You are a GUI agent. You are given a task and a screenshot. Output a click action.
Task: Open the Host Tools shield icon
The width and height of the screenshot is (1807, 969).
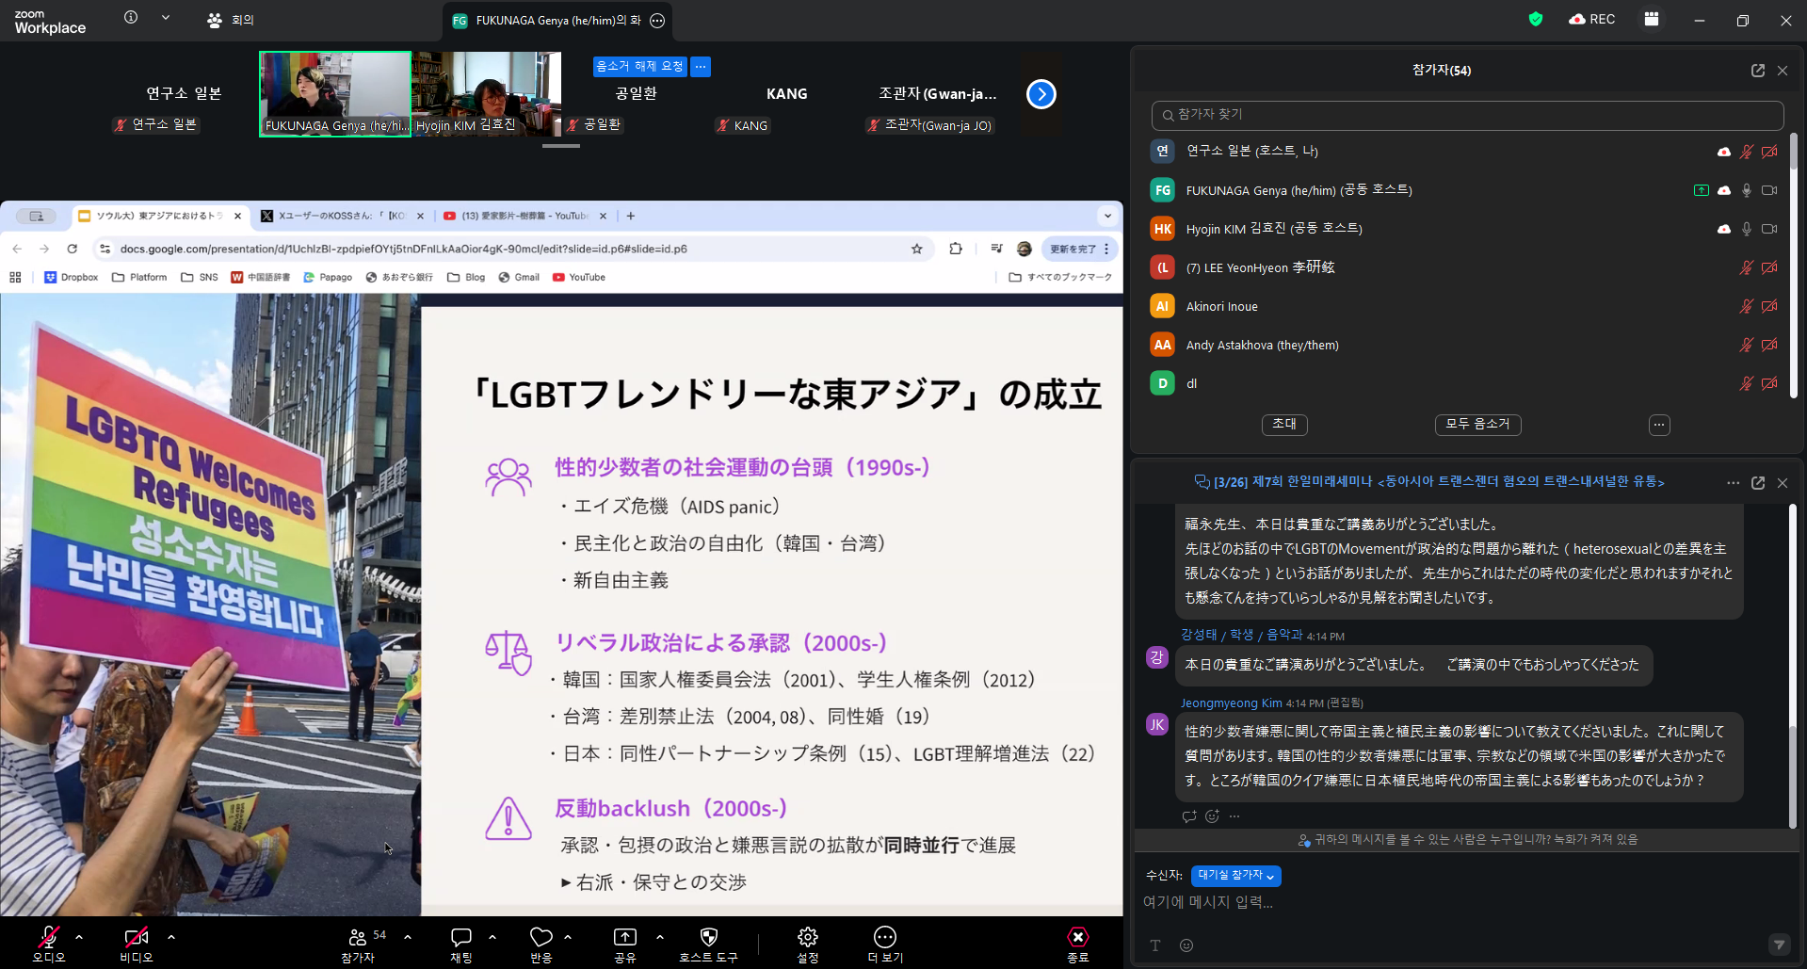pyautogui.click(x=709, y=937)
